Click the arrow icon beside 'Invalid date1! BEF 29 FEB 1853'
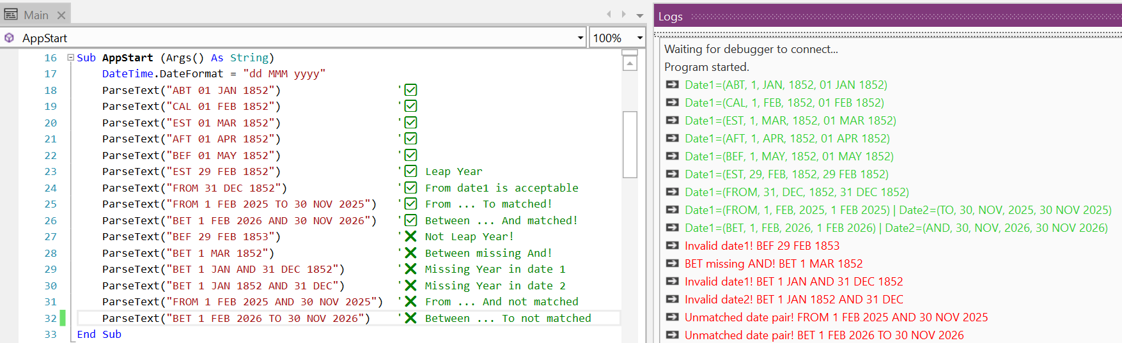The height and width of the screenshot is (343, 1122). coord(672,246)
